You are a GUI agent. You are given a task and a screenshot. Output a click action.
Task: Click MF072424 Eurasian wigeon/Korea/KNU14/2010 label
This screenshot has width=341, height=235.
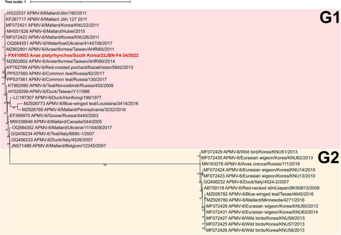(x=259, y=170)
